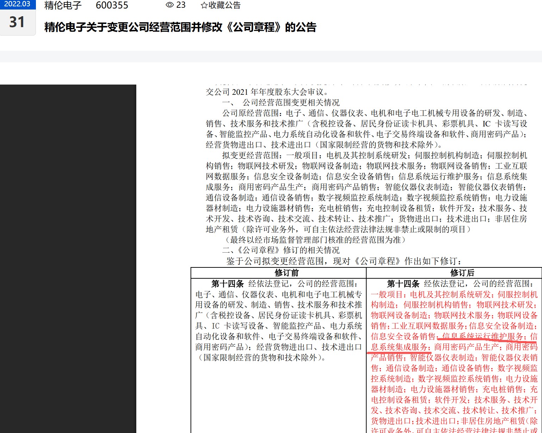
Task: Click the date badge showing 2022.03
Action: 18,4
